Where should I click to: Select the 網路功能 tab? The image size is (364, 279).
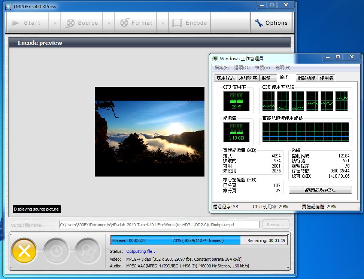pos(306,78)
